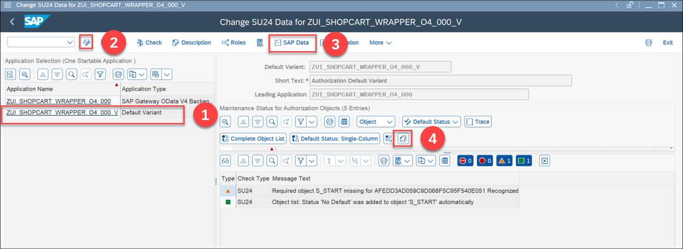Open the views dropdown in message log toolbar
This screenshot has height=249, width=683.
pyautogui.click(x=403, y=161)
